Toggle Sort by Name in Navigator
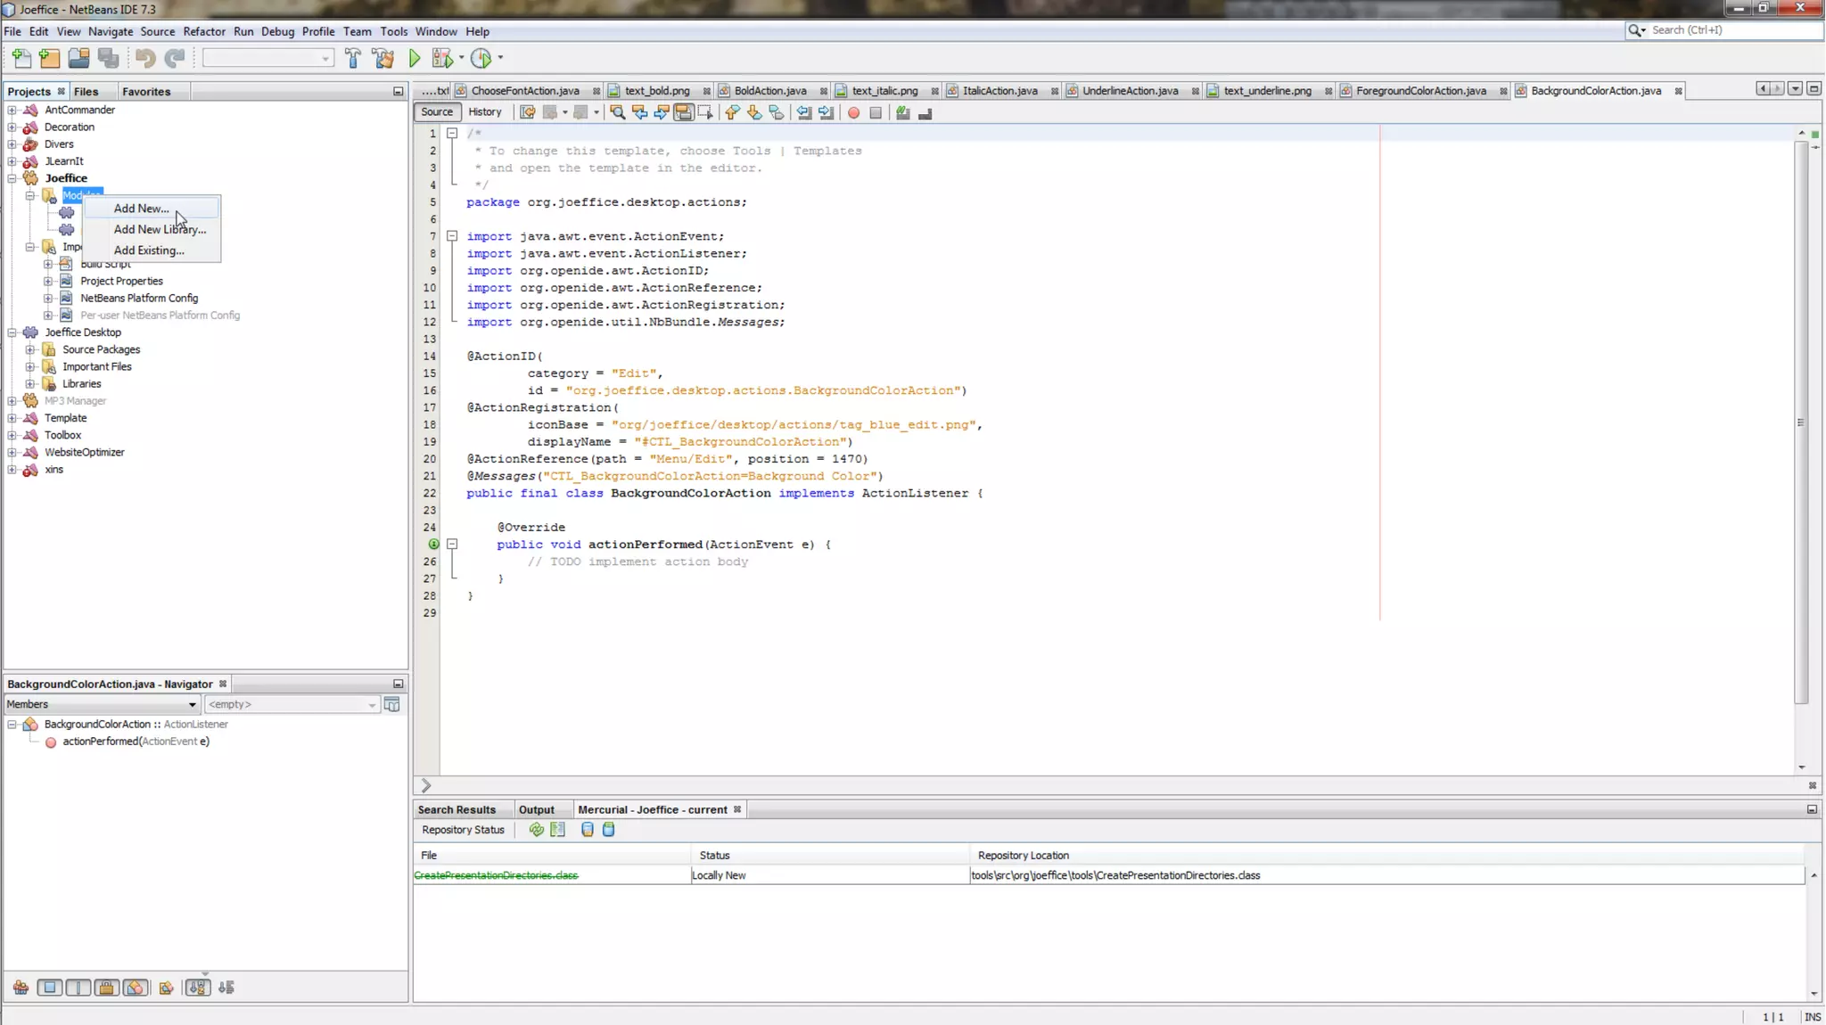 (197, 988)
